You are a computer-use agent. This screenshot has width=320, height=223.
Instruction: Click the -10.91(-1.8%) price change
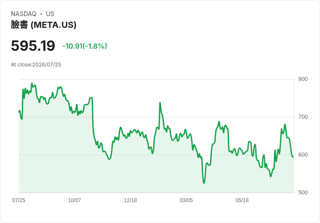click(x=85, y=46)
